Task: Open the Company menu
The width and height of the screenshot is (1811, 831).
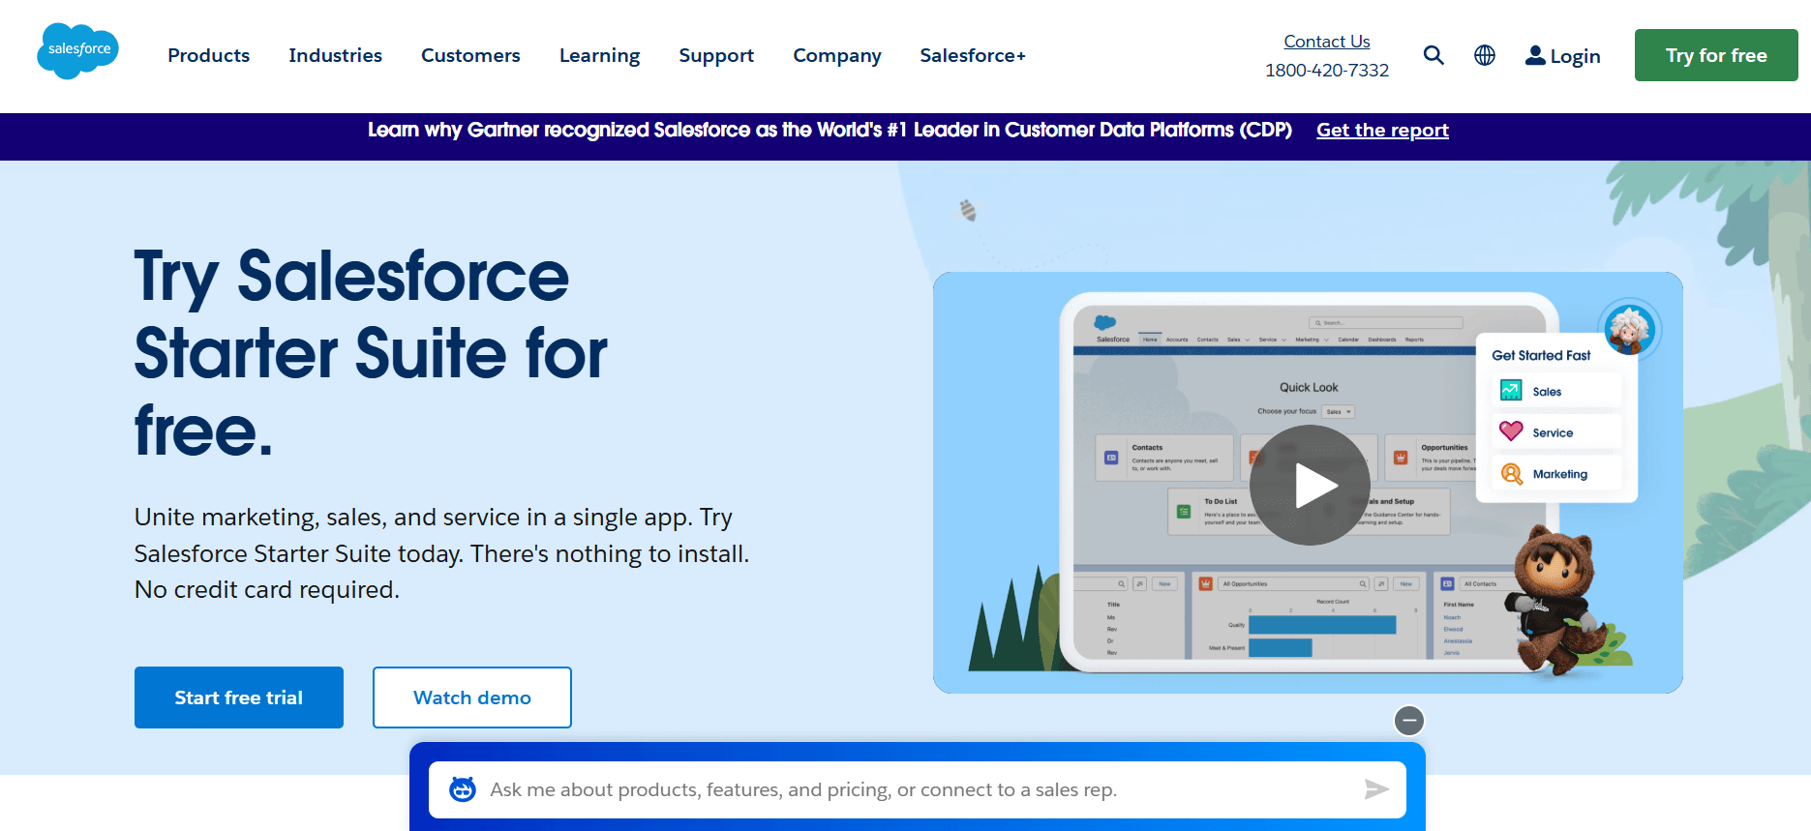Action: tap(837, 55)
